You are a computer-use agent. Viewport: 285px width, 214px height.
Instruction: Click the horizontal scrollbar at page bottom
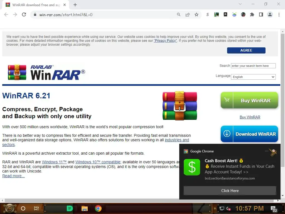[139, 200]
